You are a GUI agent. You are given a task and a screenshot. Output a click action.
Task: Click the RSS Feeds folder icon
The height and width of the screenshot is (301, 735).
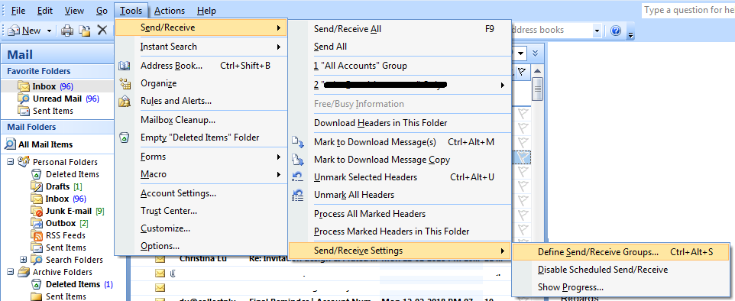pos(37,235)
